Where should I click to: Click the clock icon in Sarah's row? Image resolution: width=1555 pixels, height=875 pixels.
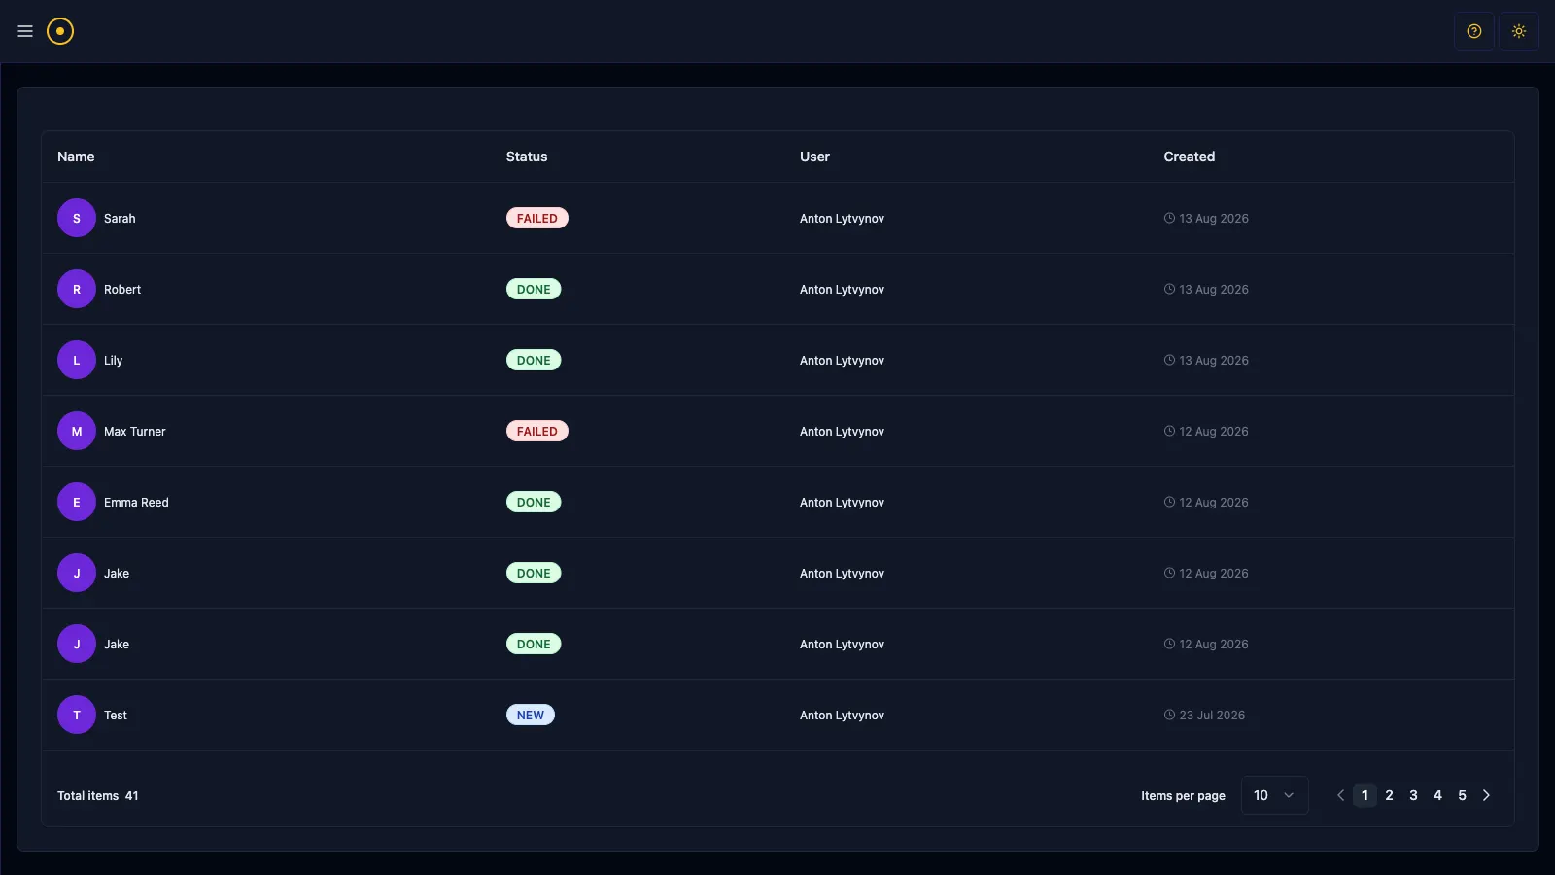pos(1169,218)
